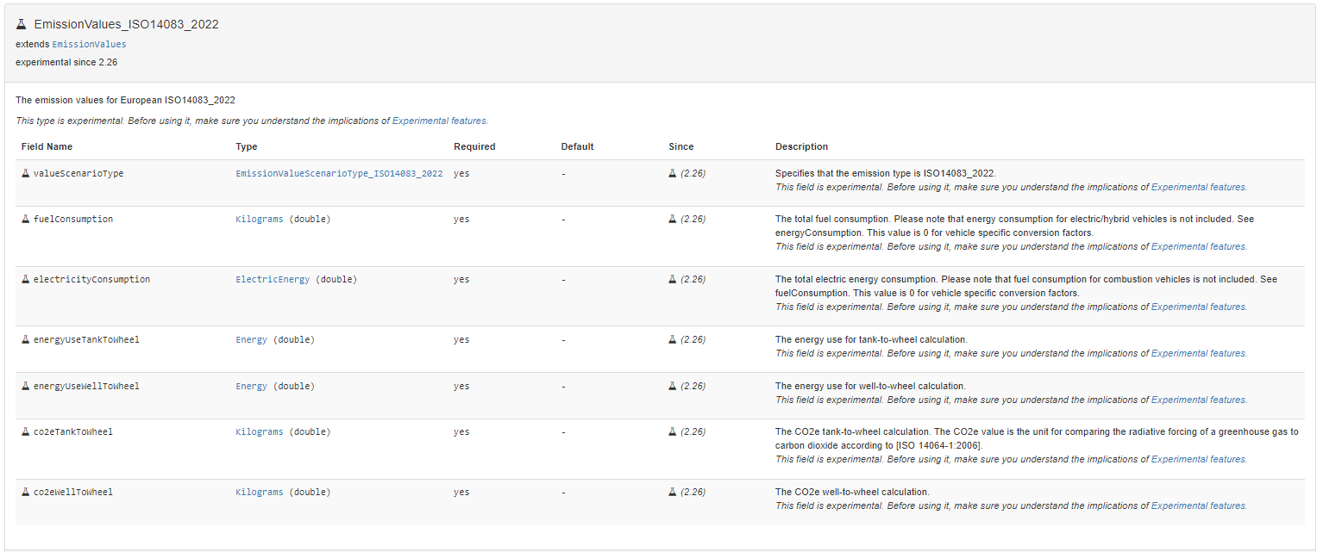
Task: Click the flask icon before co2eTankToWheel
Action: click(x=26, y=431)
